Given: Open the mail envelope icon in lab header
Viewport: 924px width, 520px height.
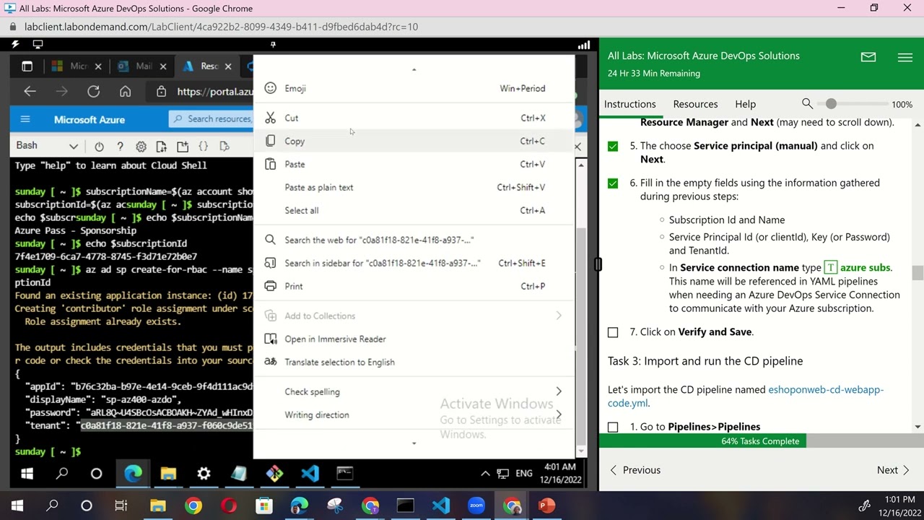Looking at the screenshot, I should click(x=868, y=57).
